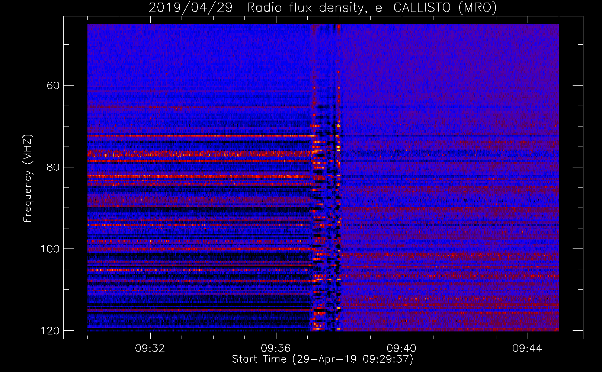This screenshot has width=602, height=372.
Task: Click the 09:32 time tick label
Action: pos(150,349)
